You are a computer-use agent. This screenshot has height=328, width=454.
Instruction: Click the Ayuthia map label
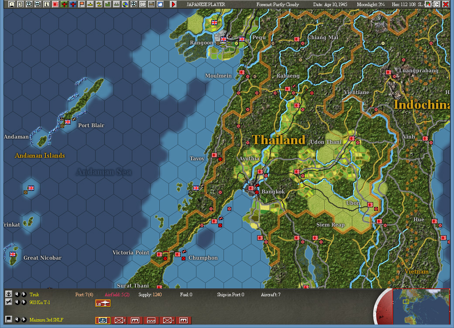coord(249,159)
